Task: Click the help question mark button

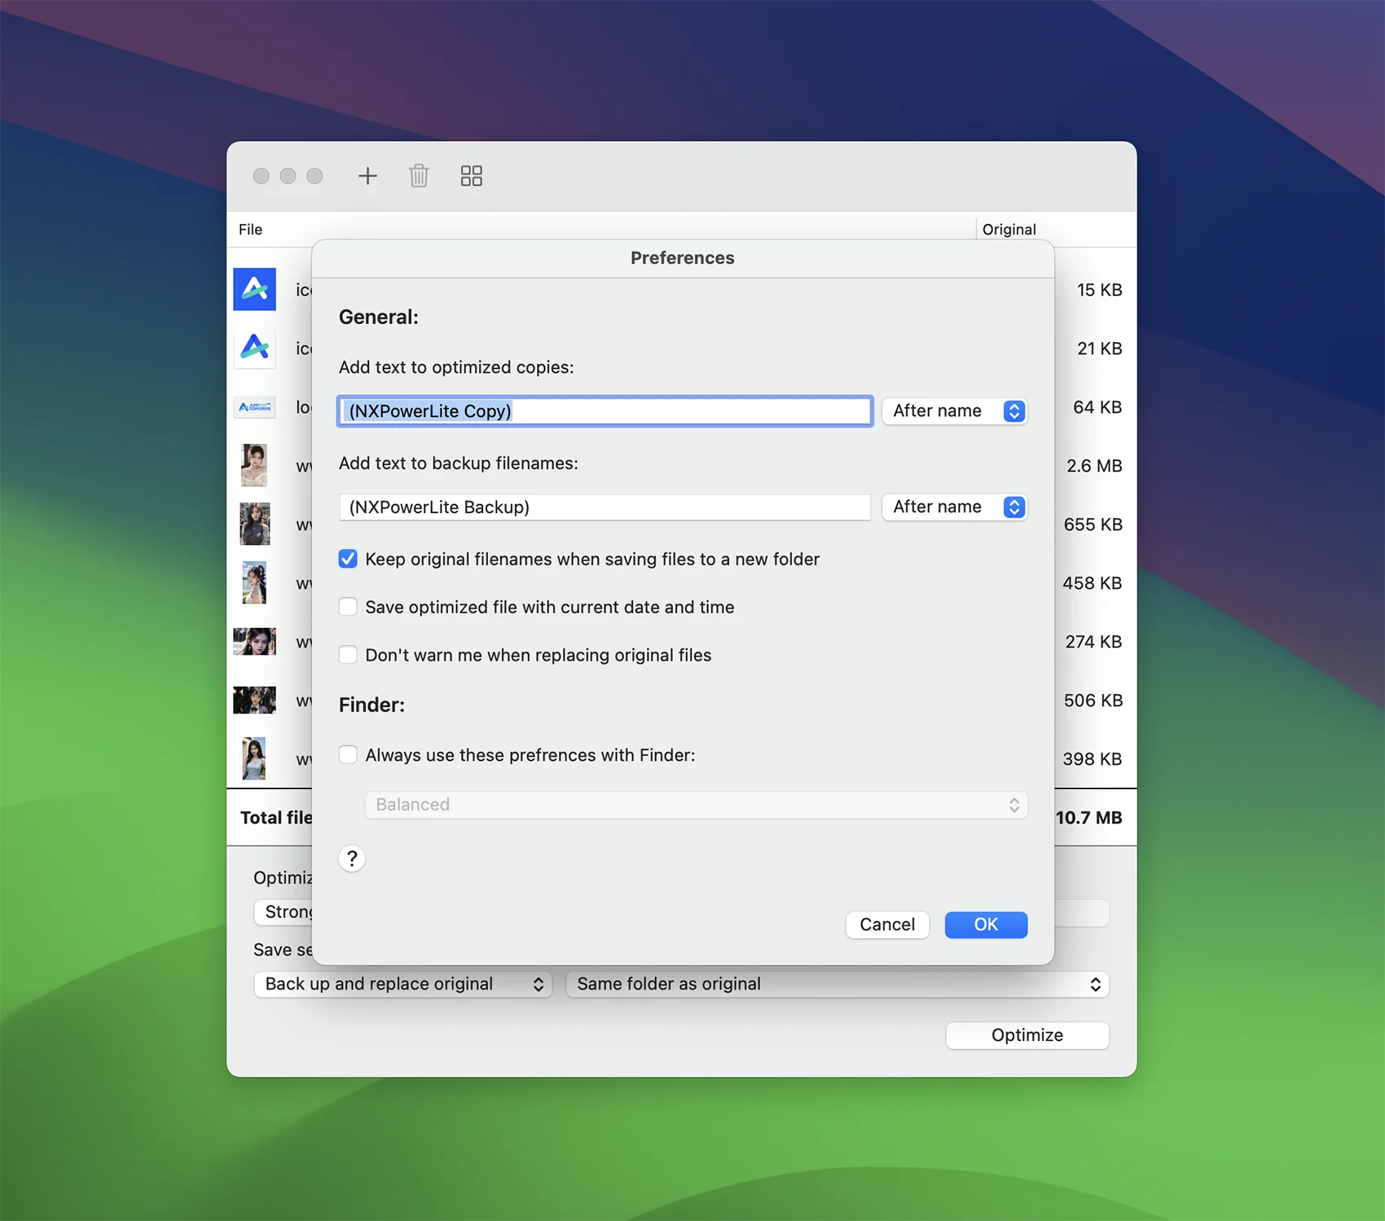Action: tap(352, 859)
